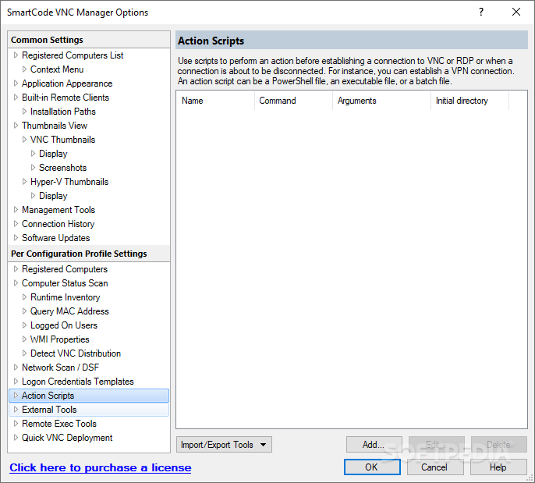Open Registered Computers profile settings

pos(65,269)
